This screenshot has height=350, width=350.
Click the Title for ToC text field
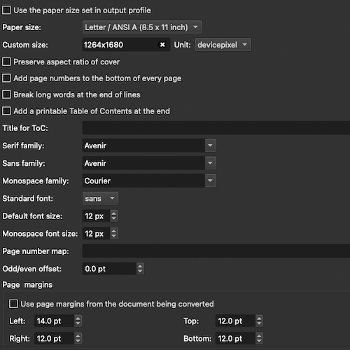pyautogui.click(x=216, y=128)
